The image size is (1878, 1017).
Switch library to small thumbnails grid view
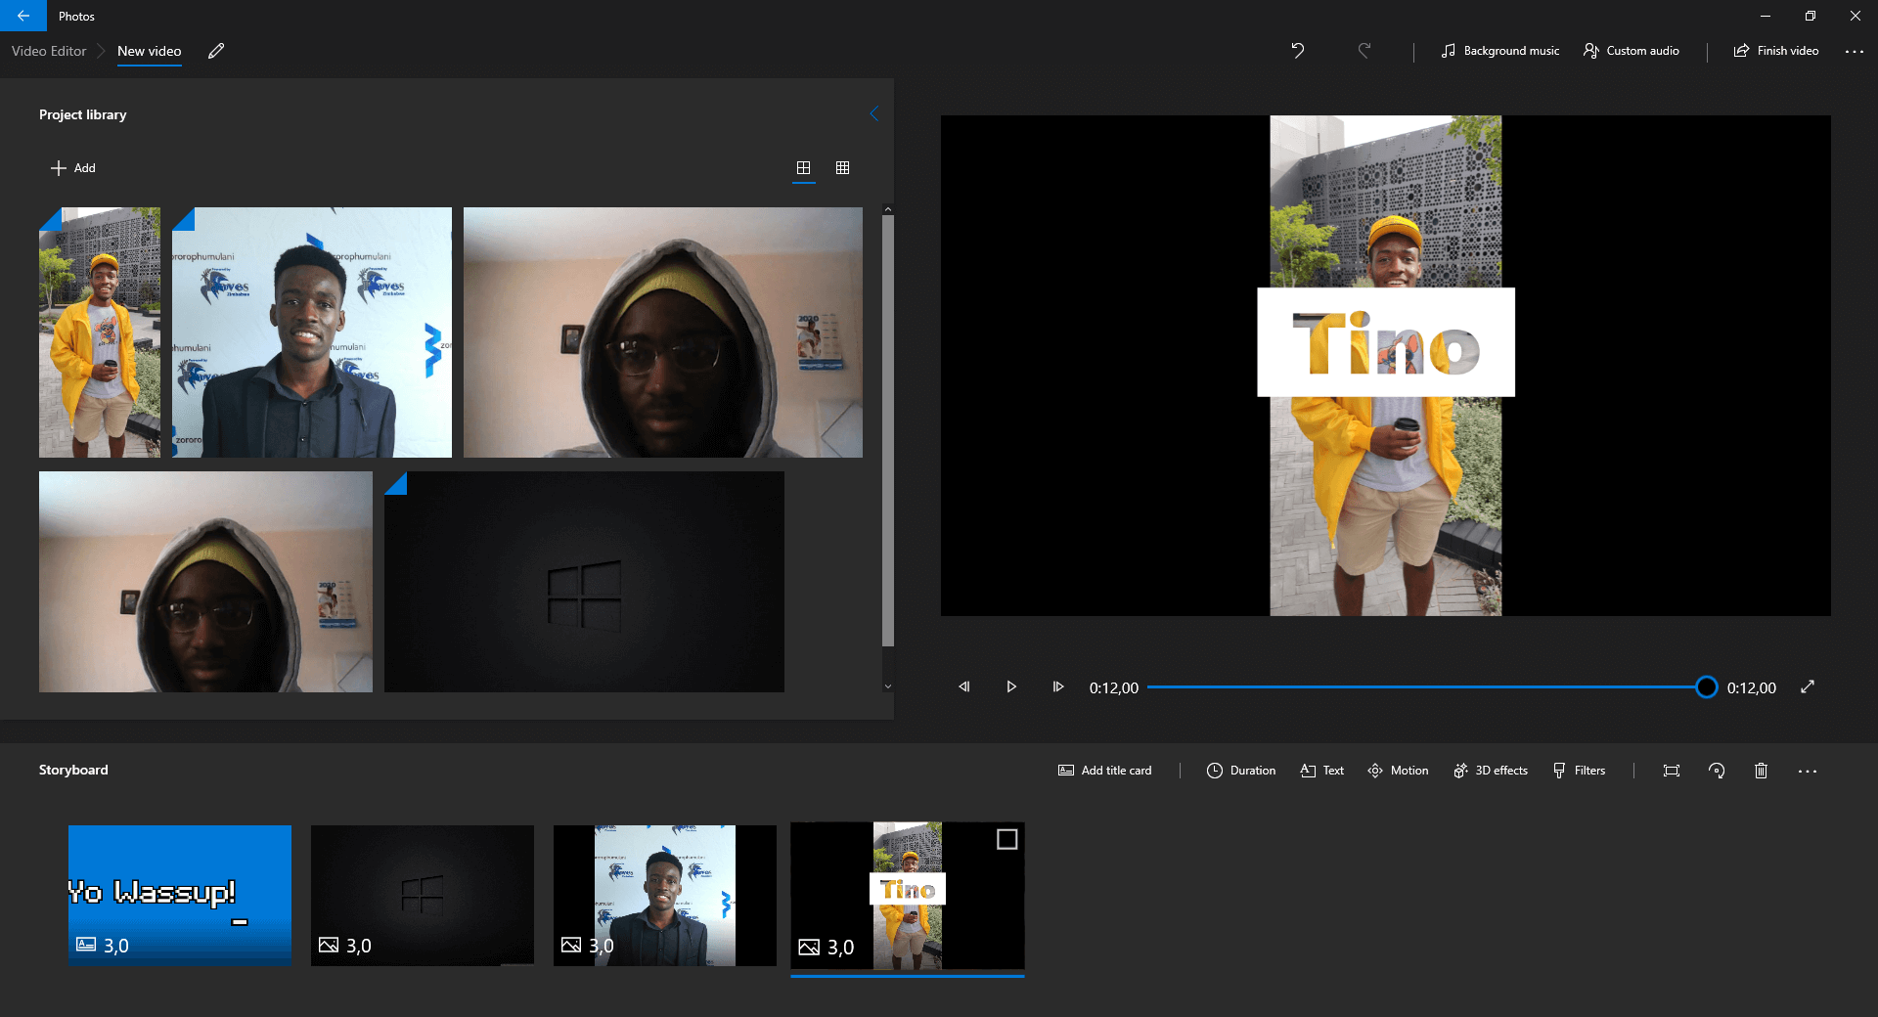[x=842, y=168]
